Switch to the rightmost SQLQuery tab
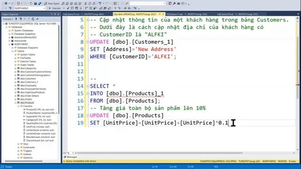Screen dimensions: 301x169 click(238, 14)
